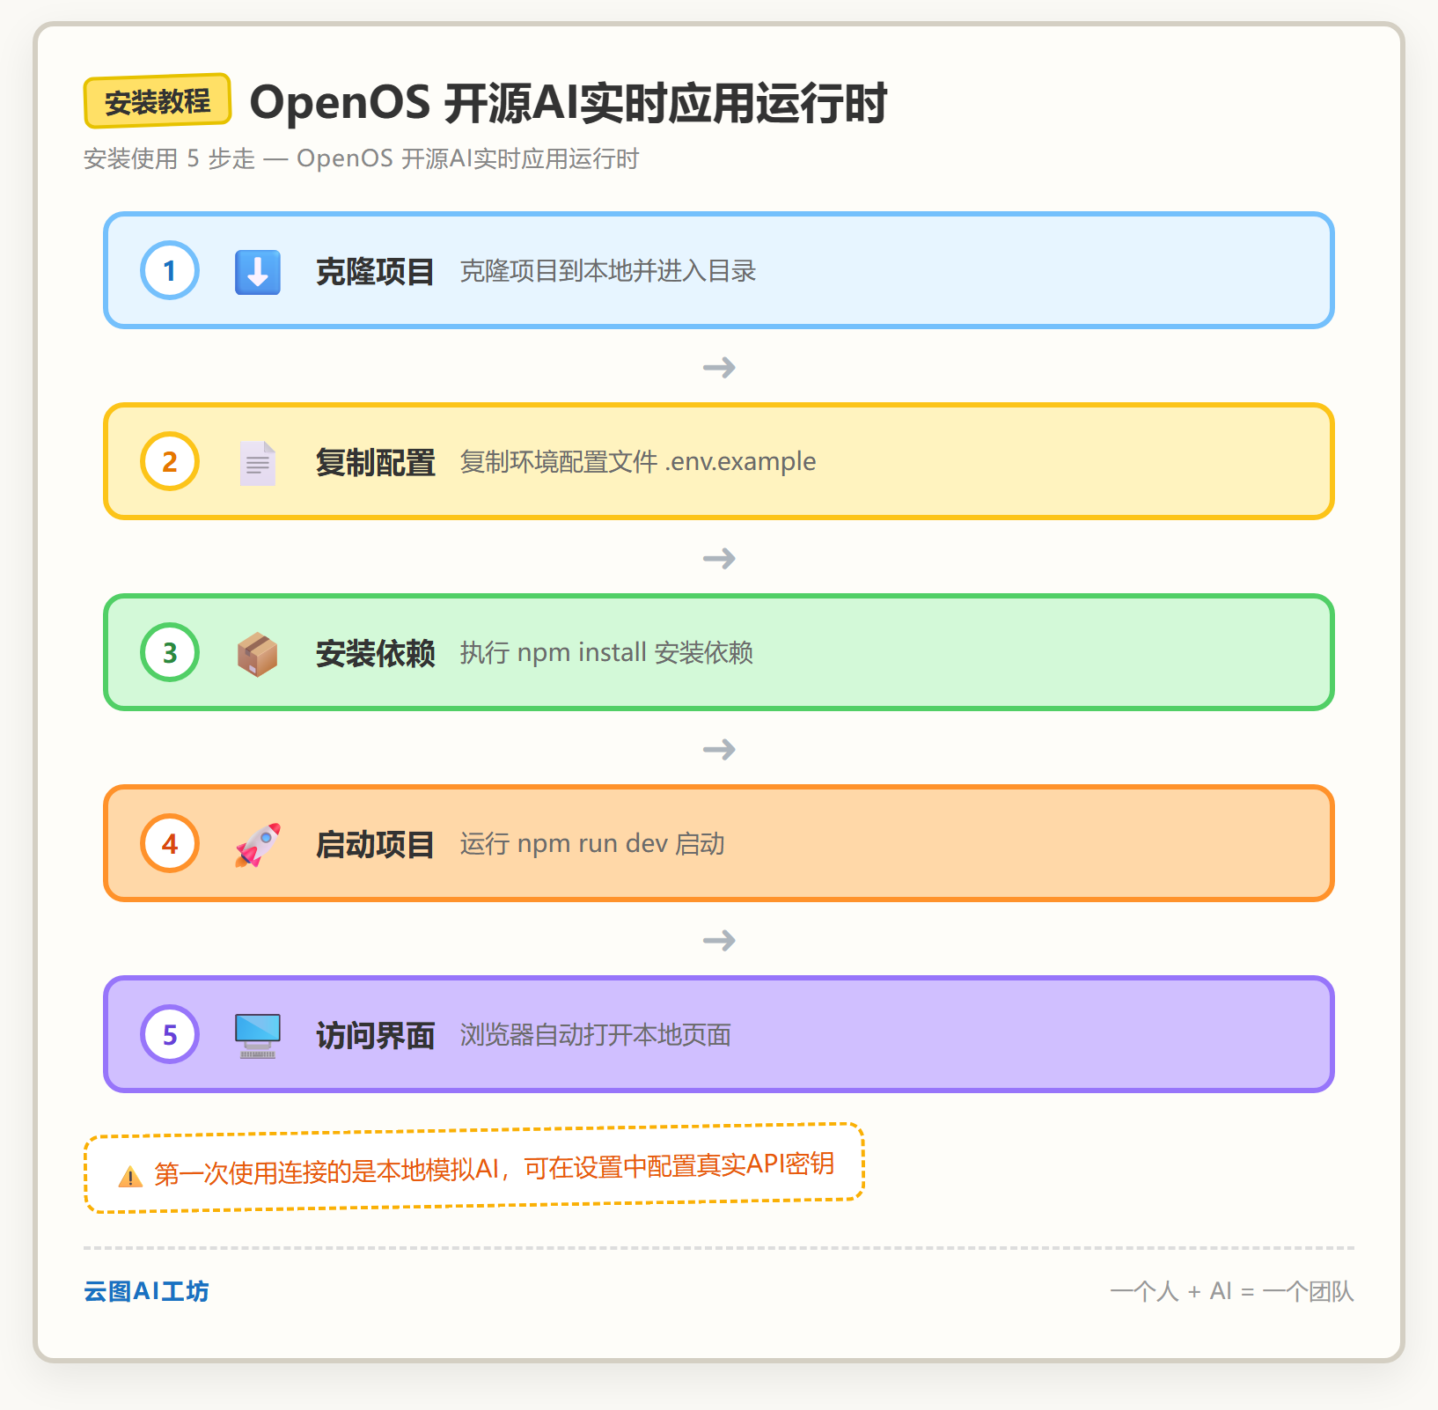Click the text 复制环境配置文件 .env.example
Screen dimensions: 1438x1410
(638, 461)
